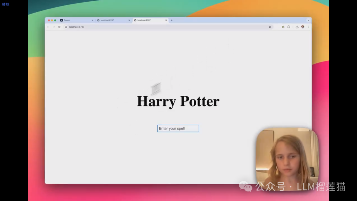Image resolution: width=357 pixels, height=201 pixels.
Task: Open the Extensions puzzle icon
Action: (x=289, y=27)
